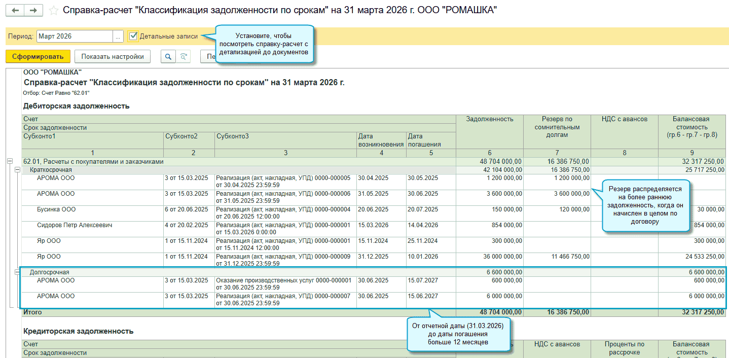Click the find next icon beside magnifier
Image resolution: width=729 pixels, height=358 pixels.
click(184, 56)
